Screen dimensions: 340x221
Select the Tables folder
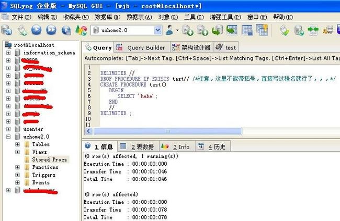[41, 144]
